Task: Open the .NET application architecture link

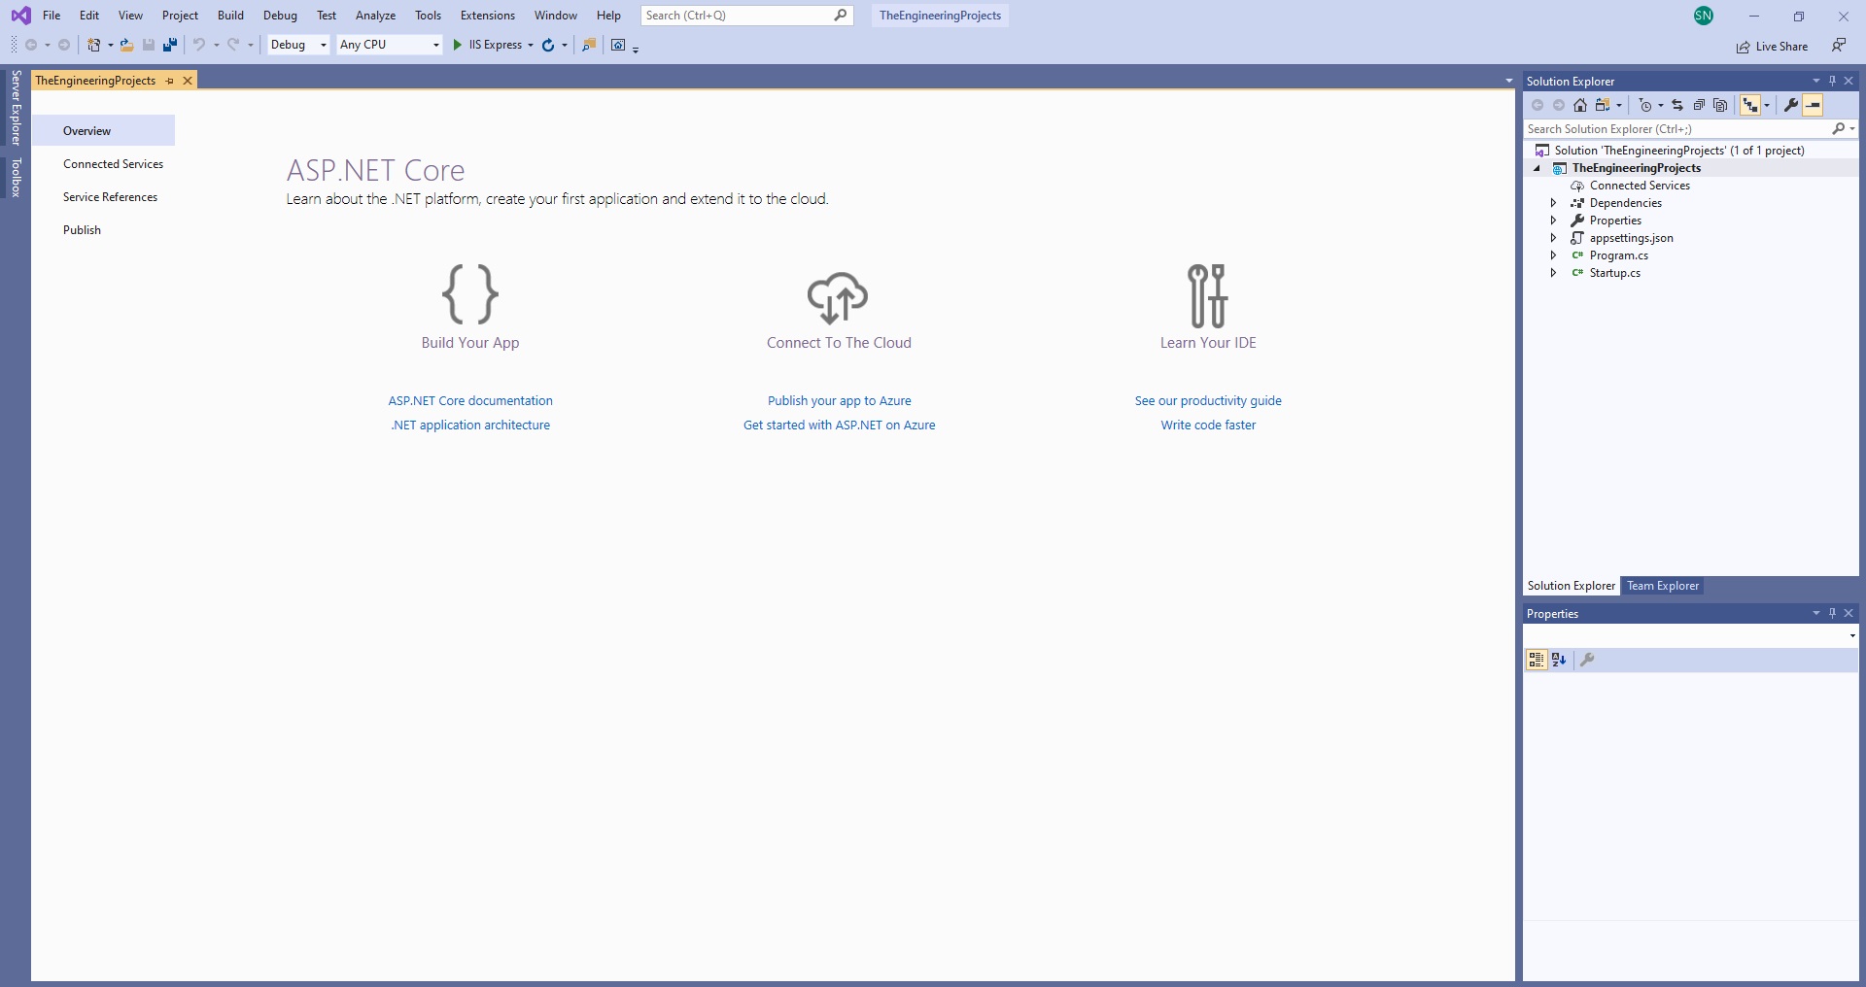Action: click(470, 425)
